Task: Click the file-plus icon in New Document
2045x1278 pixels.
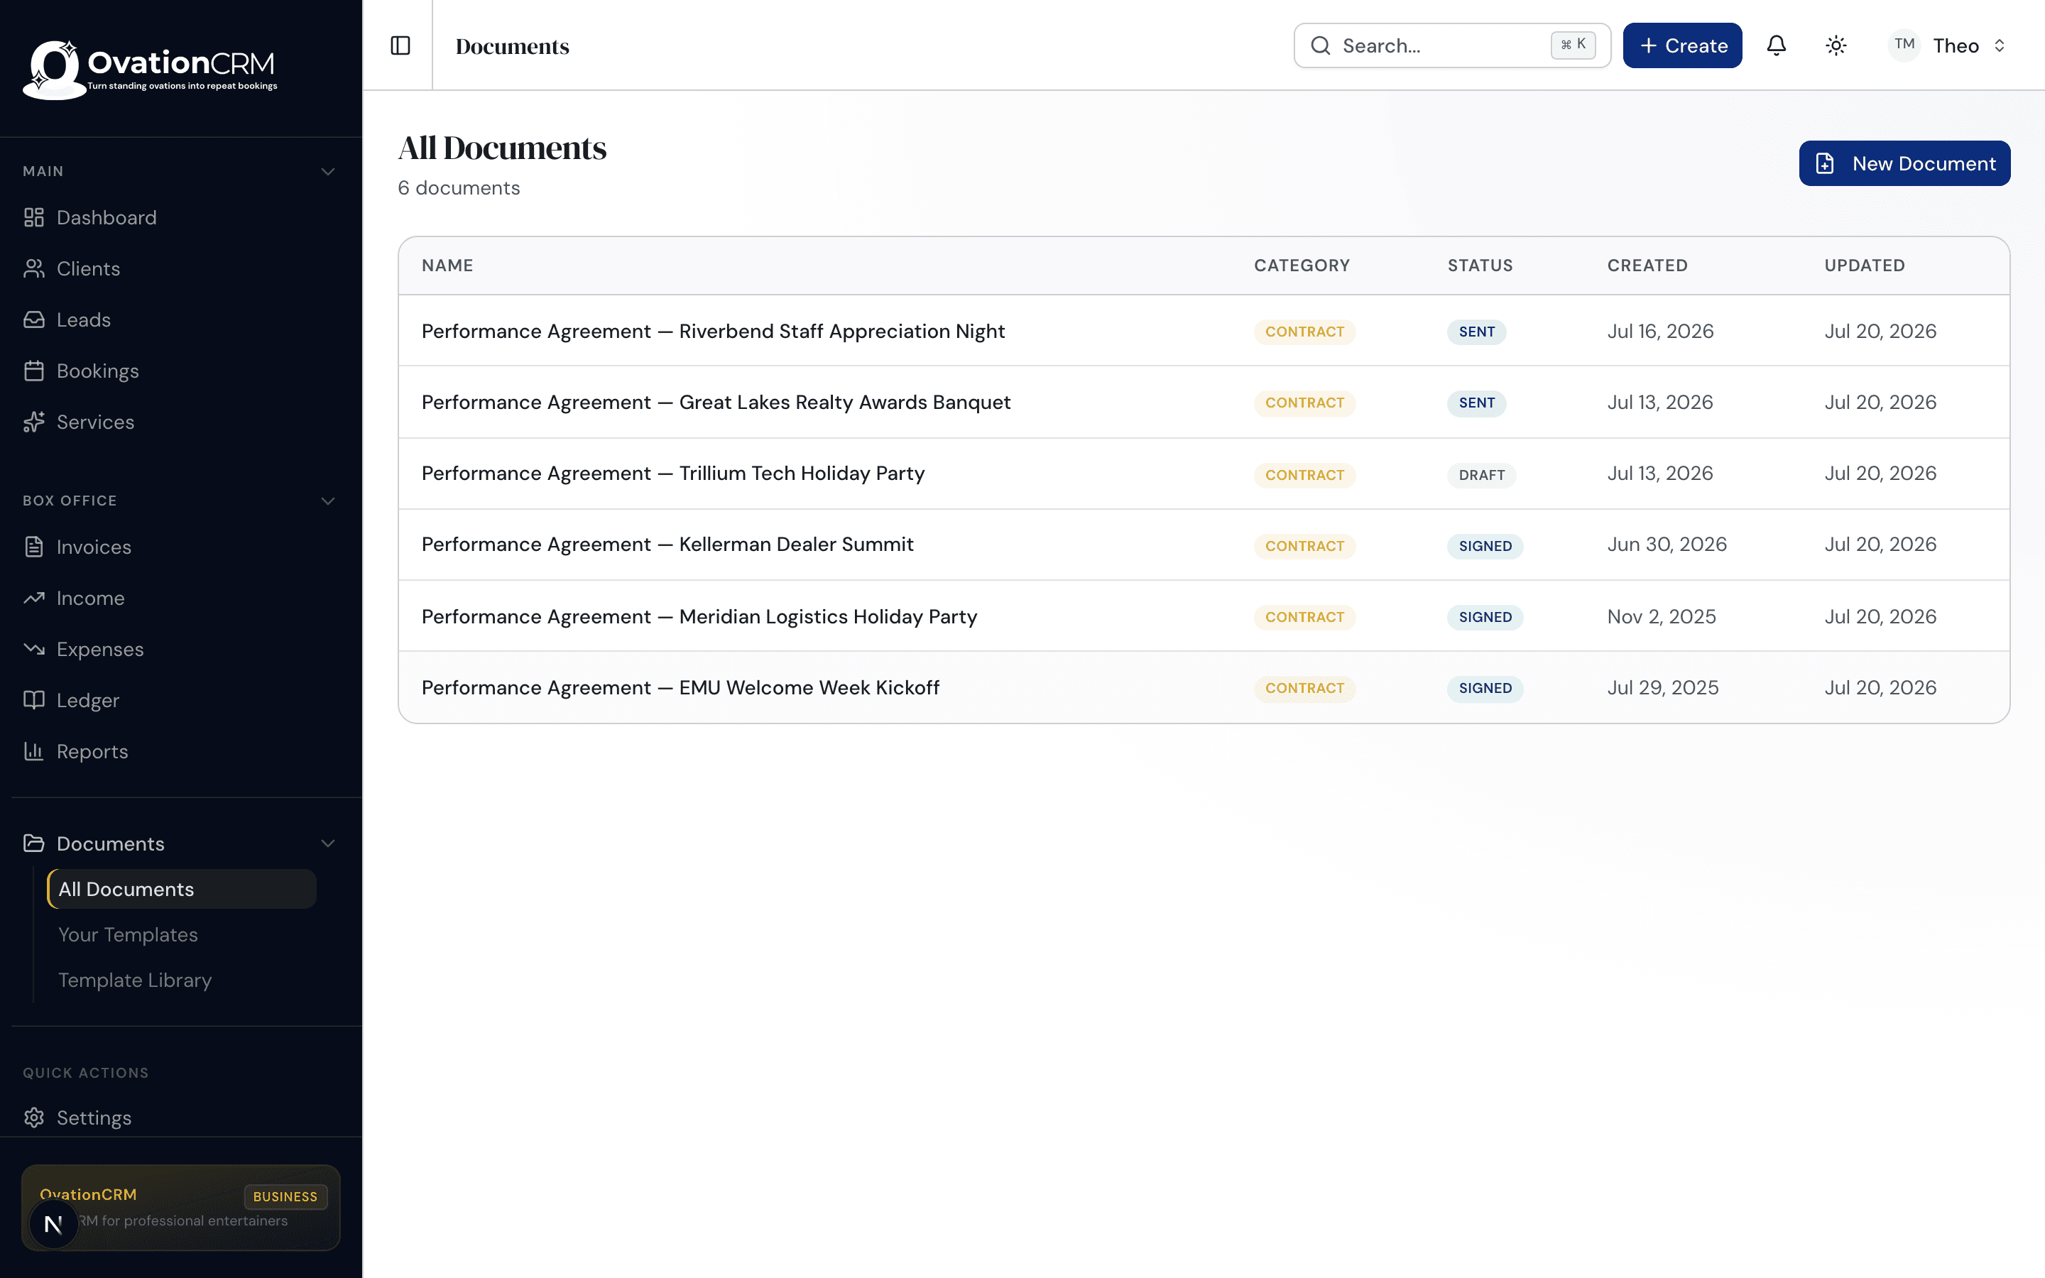Action: click(x=1826, y=163)
